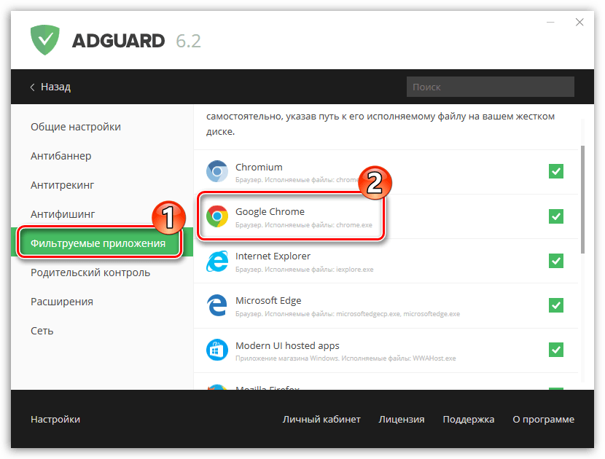Open the Антибаннер settings section
The width and height of the screenshot is (605, 459).
point(61,156)
